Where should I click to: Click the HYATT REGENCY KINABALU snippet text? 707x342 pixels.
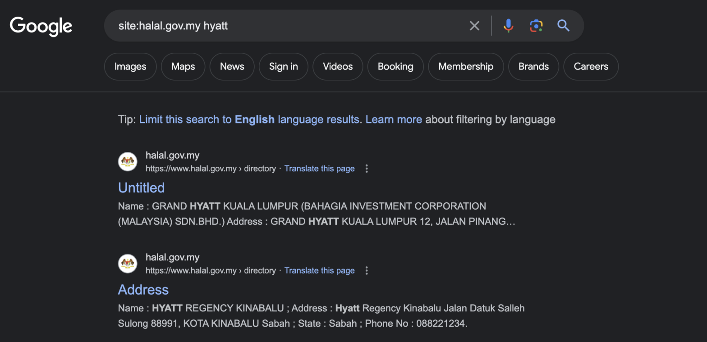(321, 316)
